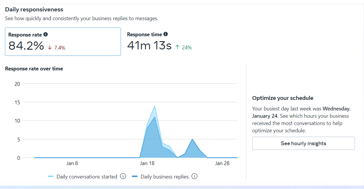The height and width of the screenshot is (189, 364).
Task: Click the Jan 28 axis label
Action: click(222, 163)
